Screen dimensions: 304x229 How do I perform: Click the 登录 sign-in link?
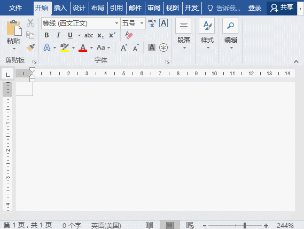pyautogui.click(x=254, y=8)
